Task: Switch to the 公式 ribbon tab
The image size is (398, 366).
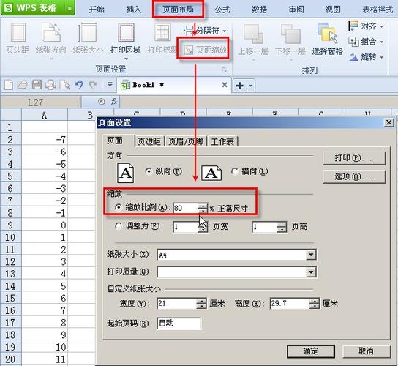Action: [222, 10]
